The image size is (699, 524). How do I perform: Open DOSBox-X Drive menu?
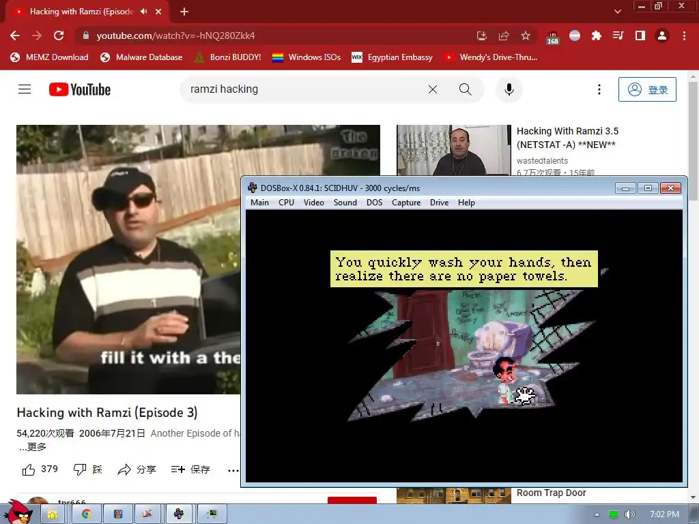click(439, 203)
